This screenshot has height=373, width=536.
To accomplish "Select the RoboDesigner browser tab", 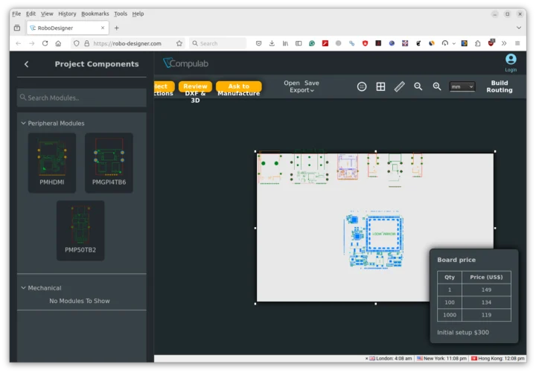I will tap(67, 28).
